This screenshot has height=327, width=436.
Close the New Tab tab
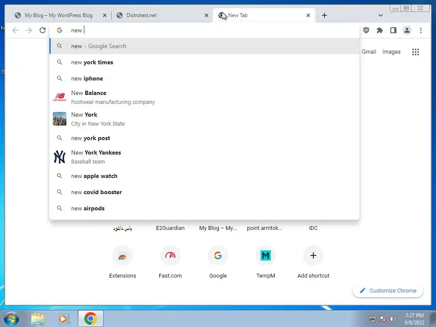pyautogui.click(x=308, y=15)
